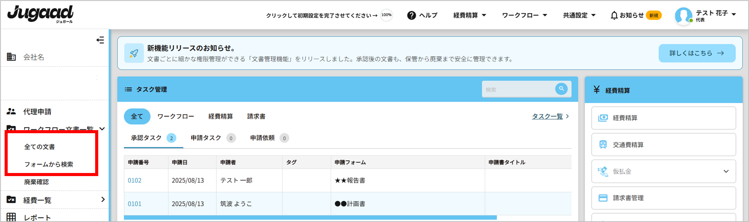Expand 経費一覧 in the sidebar
Viewport: 749px width, 222px height.
102,199
